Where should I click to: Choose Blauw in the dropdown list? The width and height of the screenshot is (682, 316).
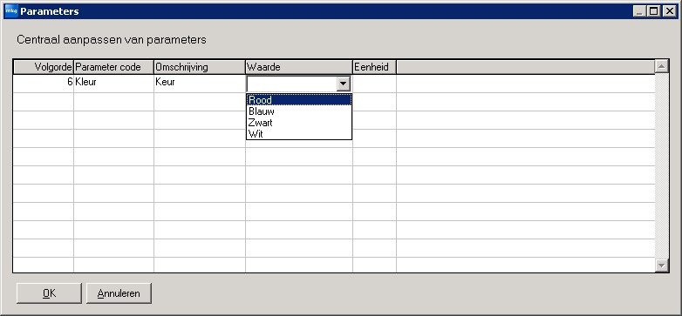[x=299, y=111]
